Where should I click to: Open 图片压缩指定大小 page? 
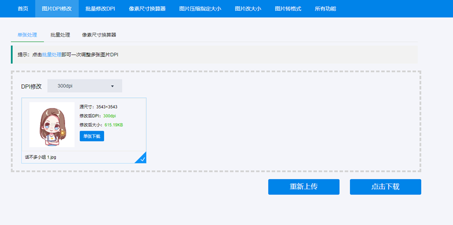point(200,8)
